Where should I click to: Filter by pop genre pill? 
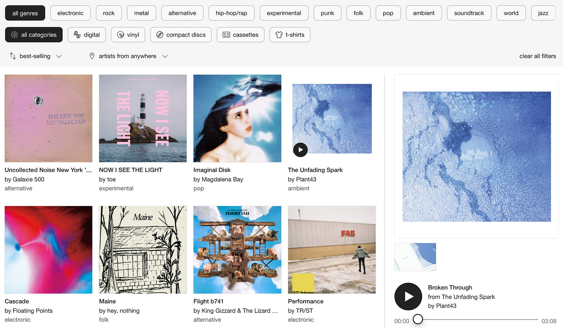click(x=388, y=13)
